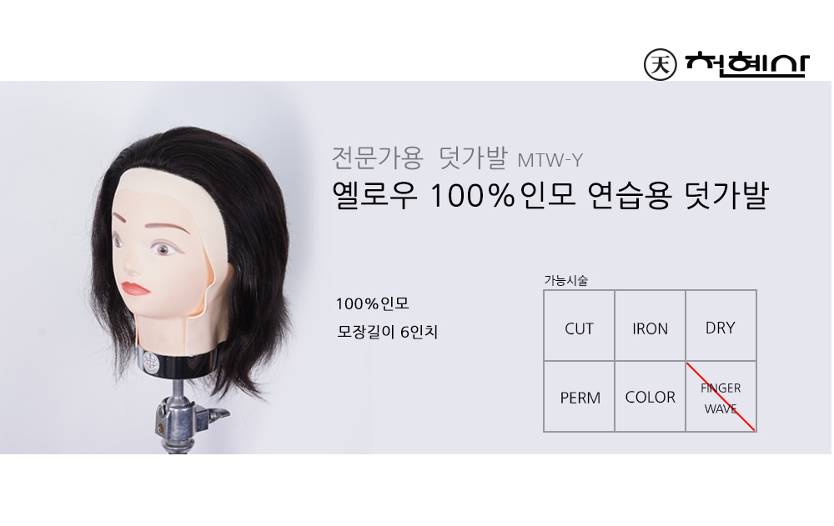Select the CUT cell in the grid
The width and height of the screenshot is (834, 526).
579,325
